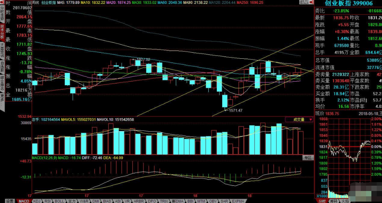Select the 分时 tab under mini chart
The image size is (382, 203).
point(322,201)
